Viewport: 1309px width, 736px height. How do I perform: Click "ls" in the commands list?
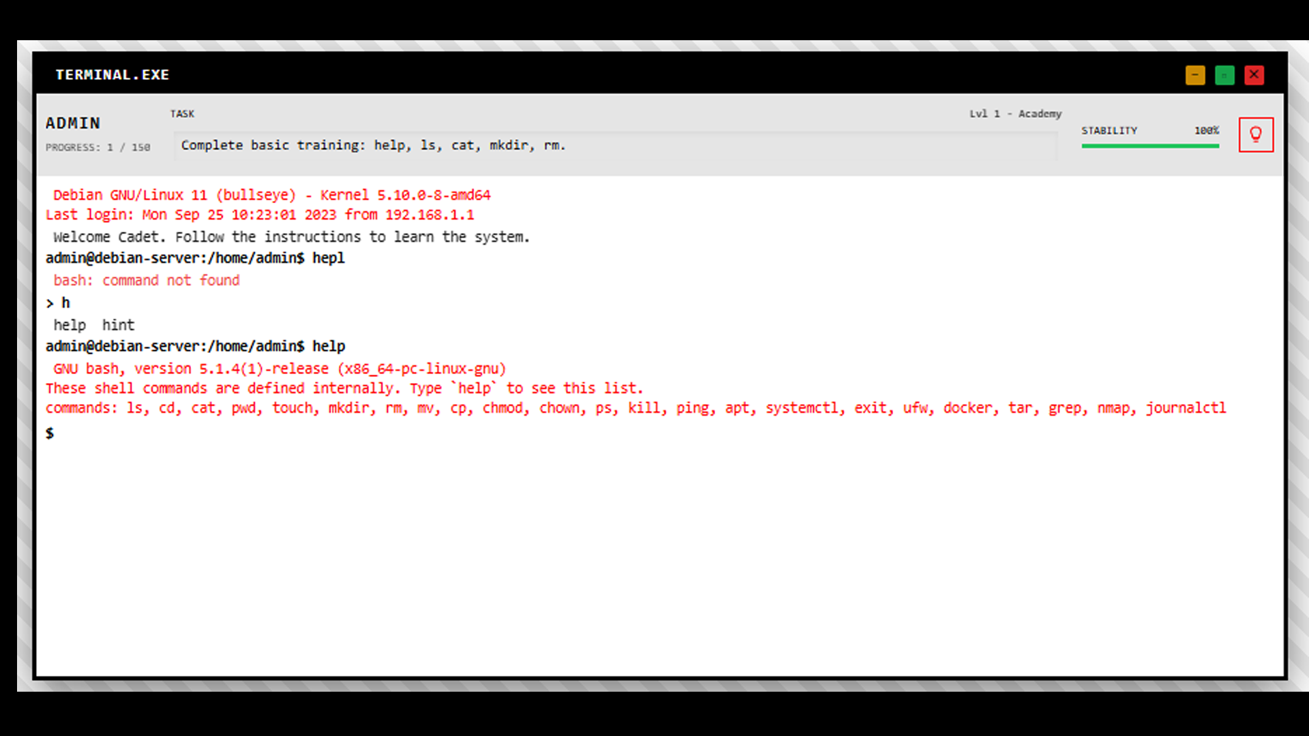134,408
